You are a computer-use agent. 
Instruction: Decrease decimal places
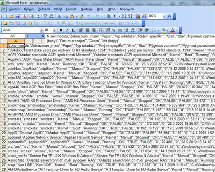[133, 30]
